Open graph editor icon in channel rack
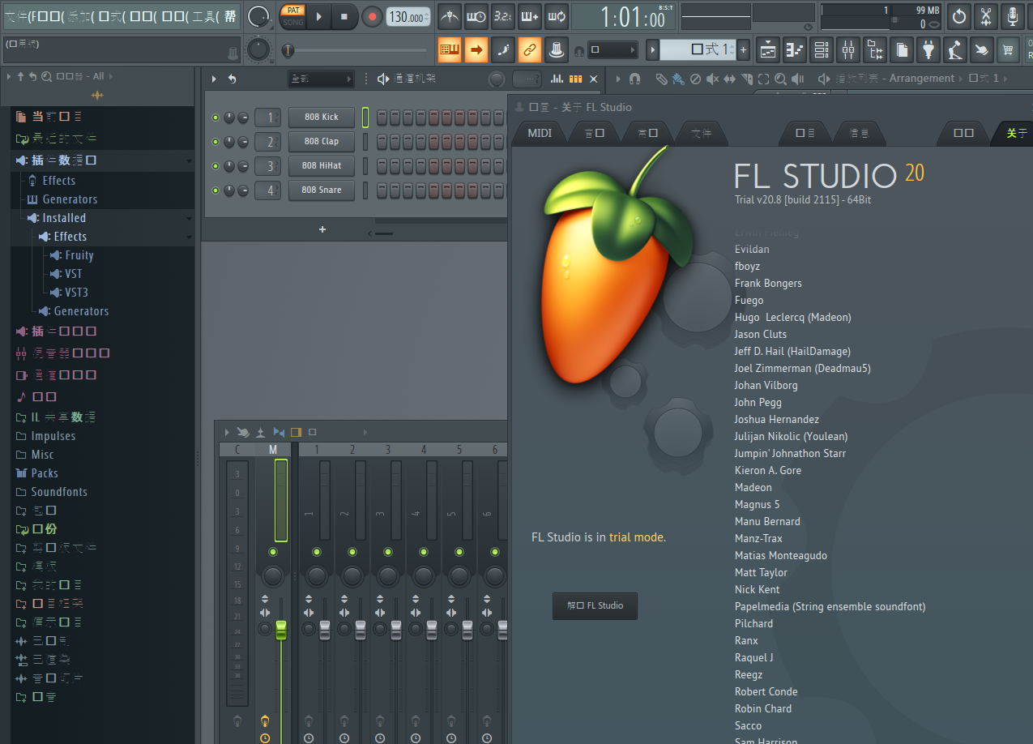 point(557,79)
